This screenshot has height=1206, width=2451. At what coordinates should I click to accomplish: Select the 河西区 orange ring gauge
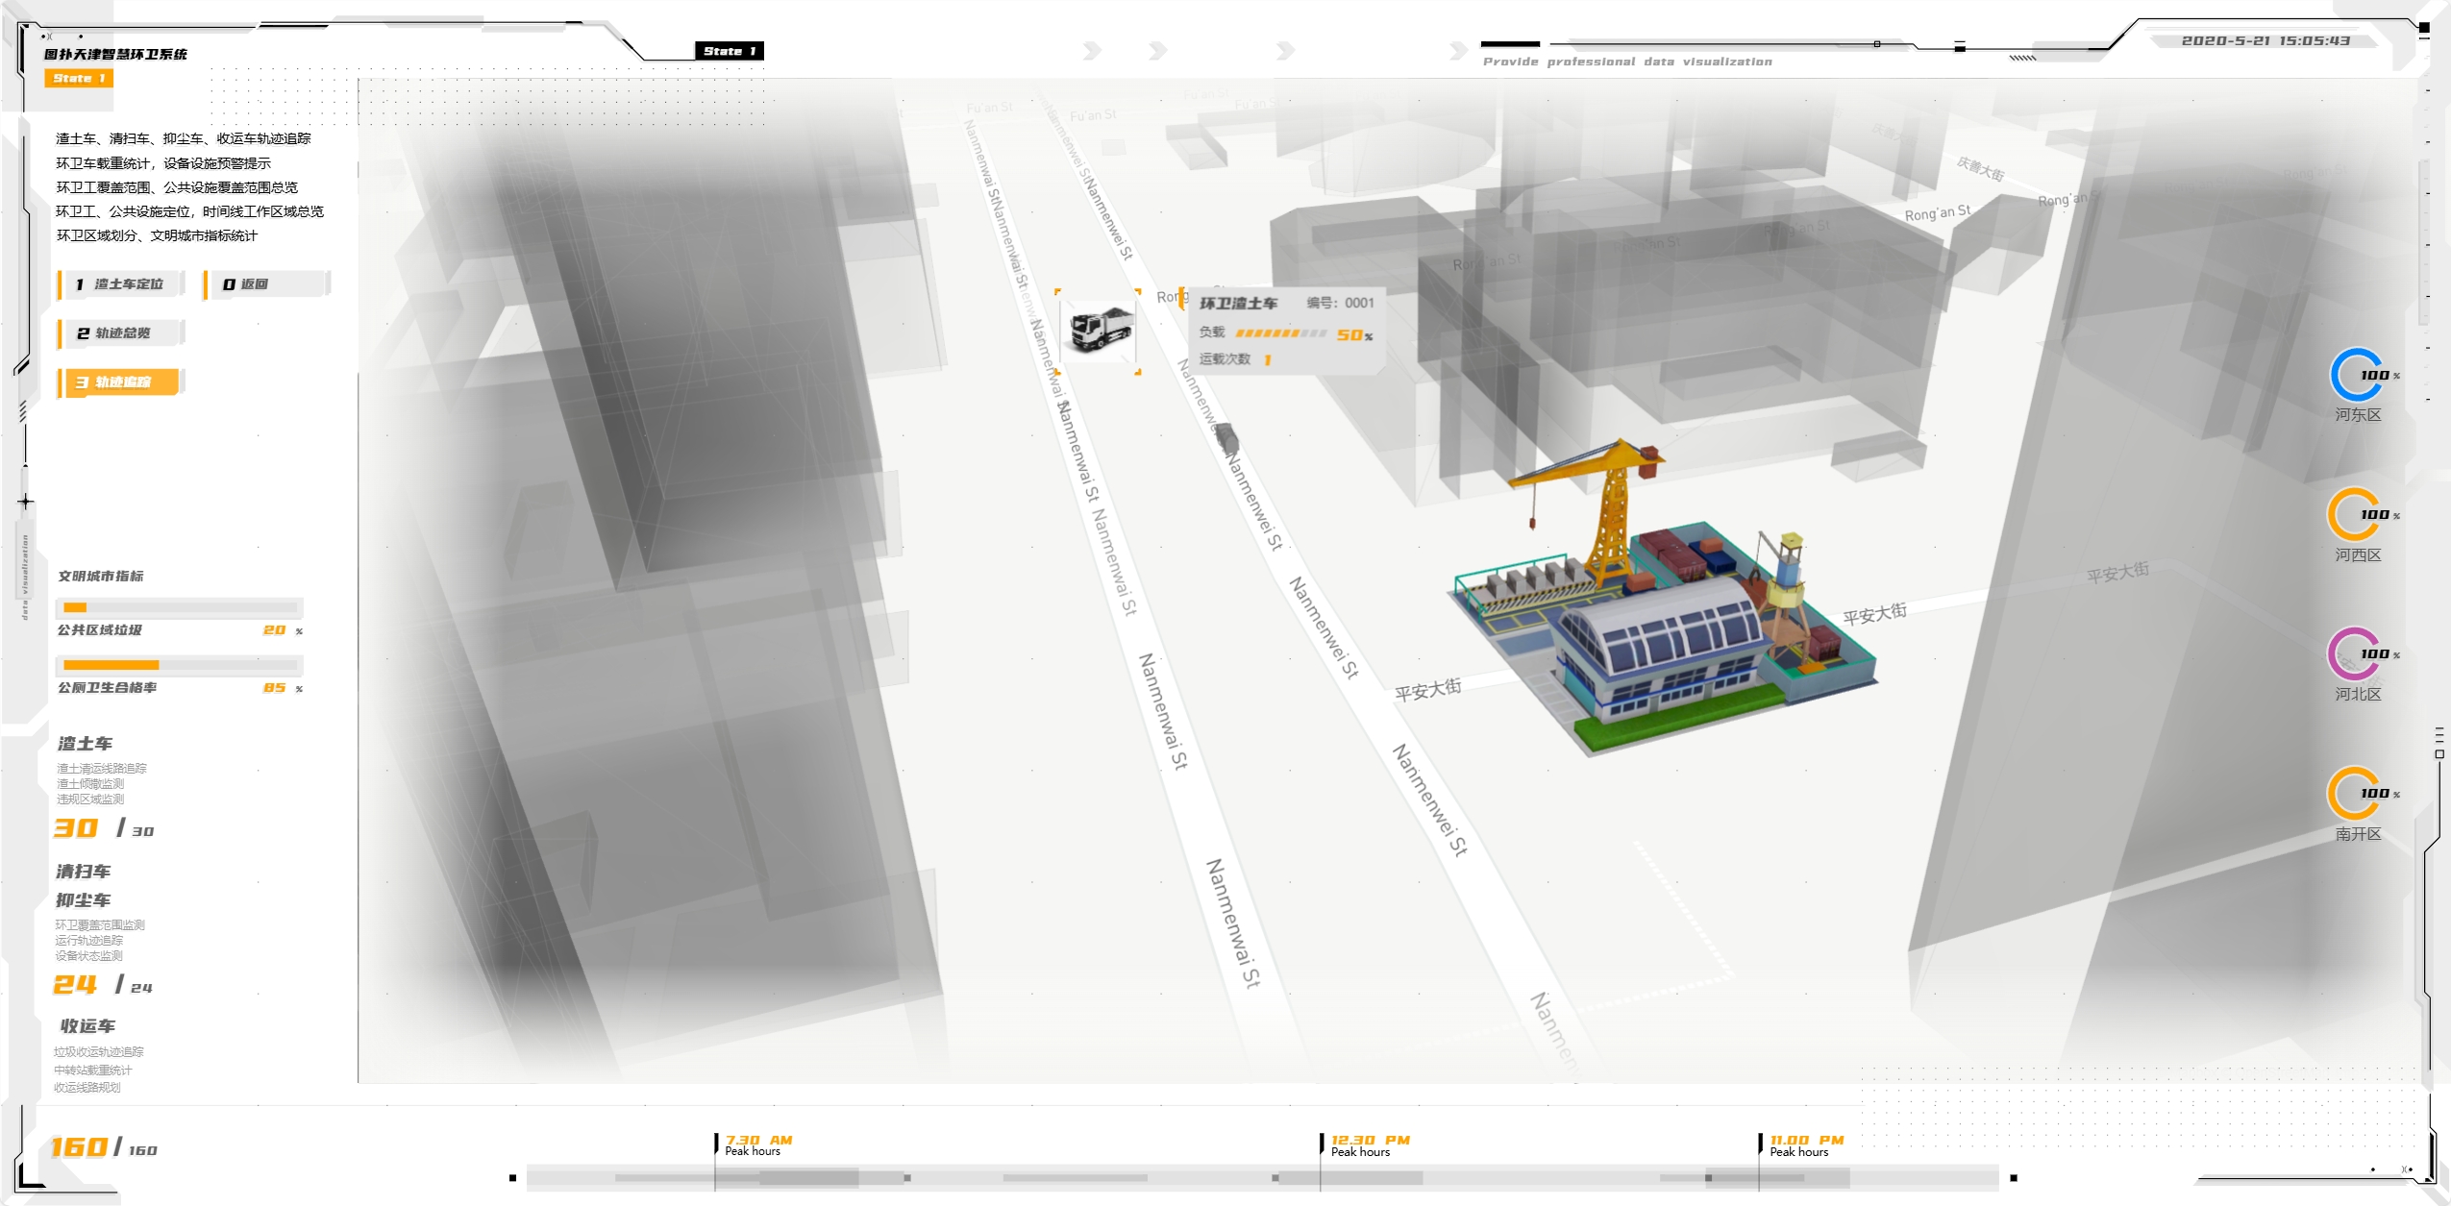coord(2355,515)
